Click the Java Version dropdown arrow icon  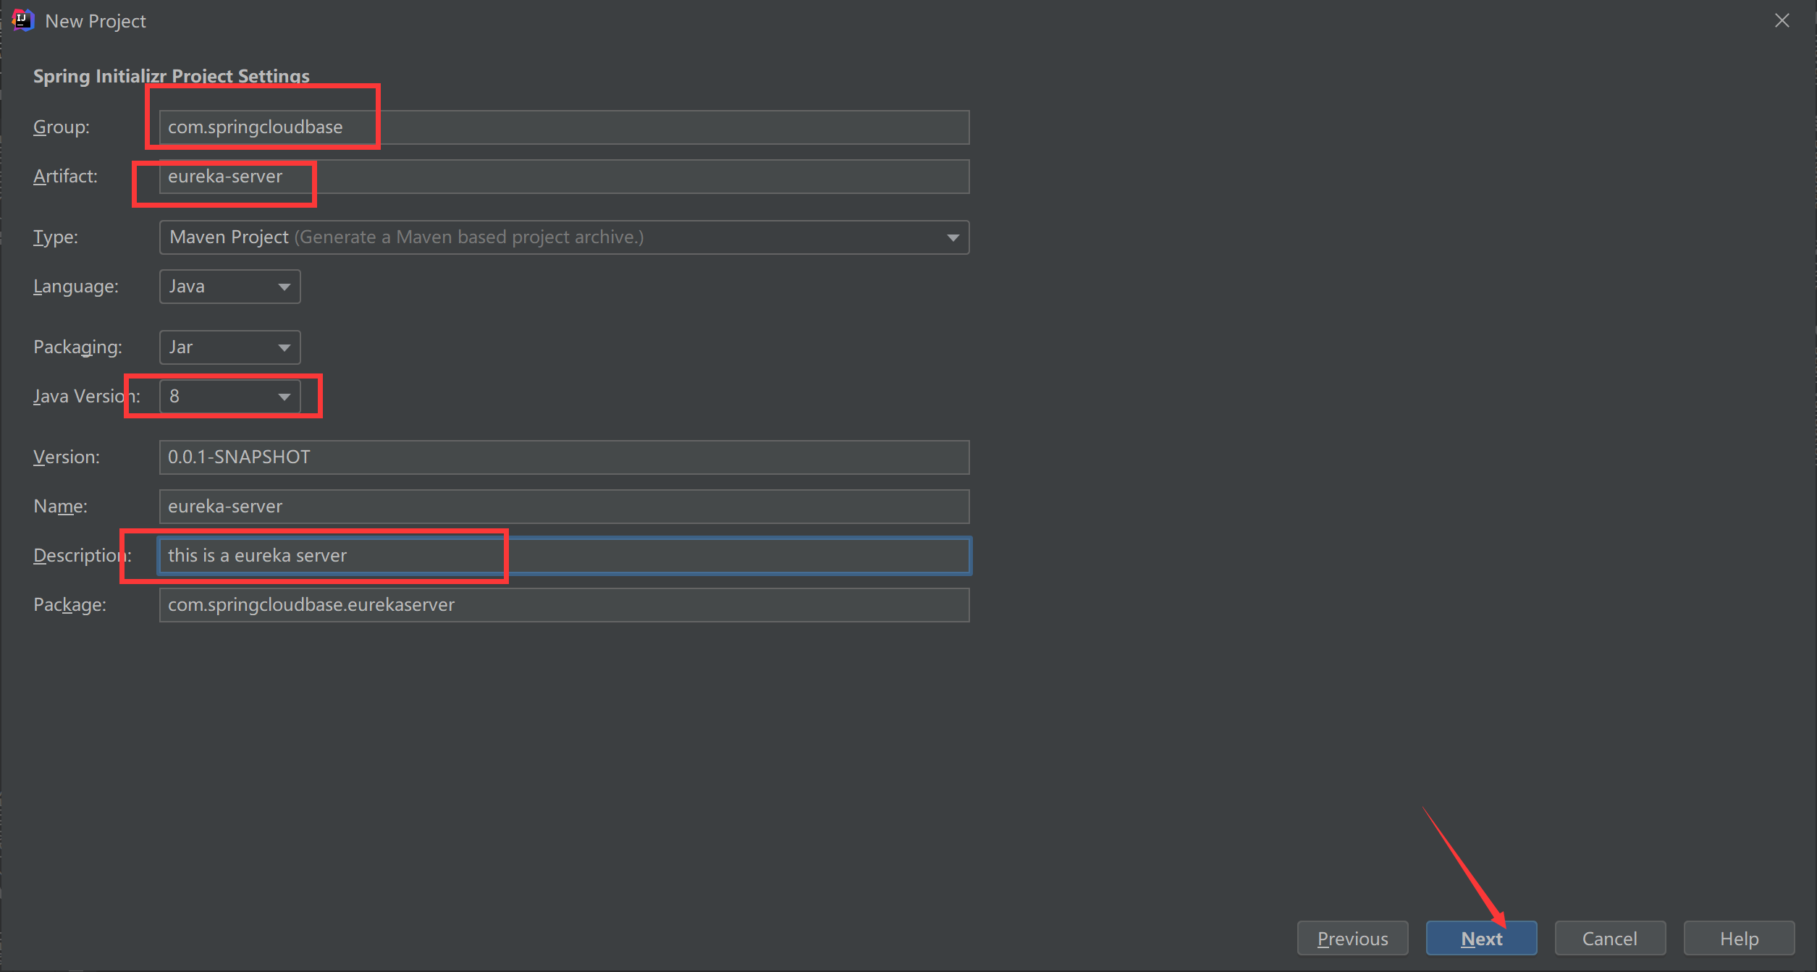(x=283, y=396)
